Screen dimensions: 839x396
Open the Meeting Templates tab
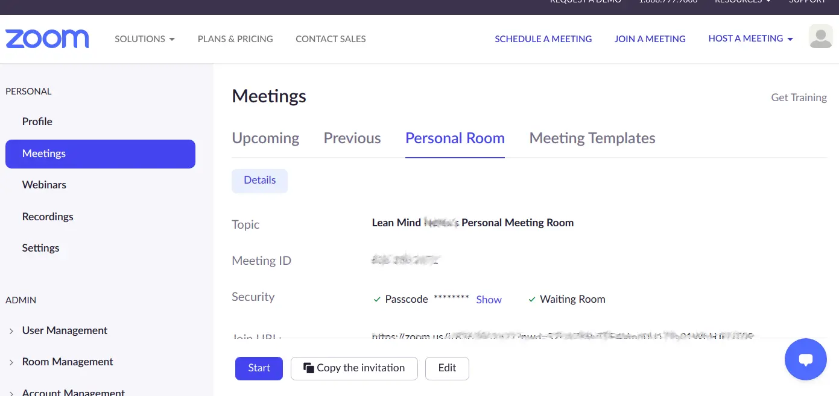coord(592,138)
